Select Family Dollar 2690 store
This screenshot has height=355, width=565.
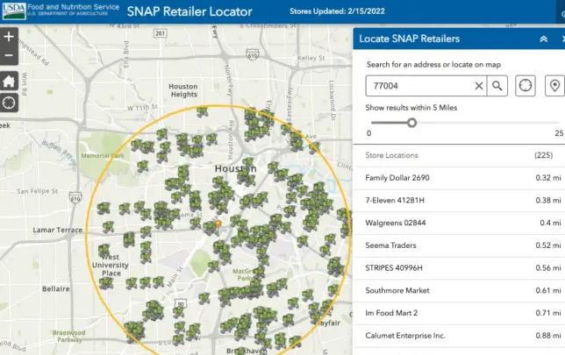pos(459,178)
